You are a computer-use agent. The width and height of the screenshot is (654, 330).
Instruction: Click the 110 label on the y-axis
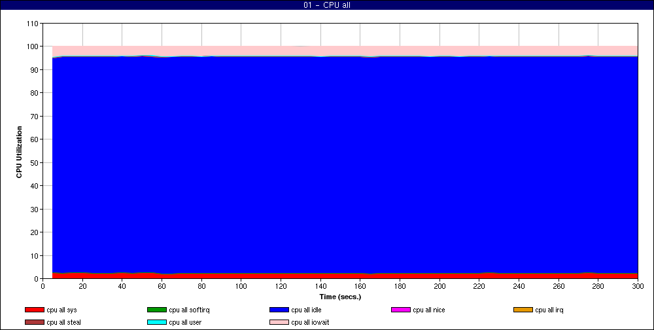tap(33, 24)
